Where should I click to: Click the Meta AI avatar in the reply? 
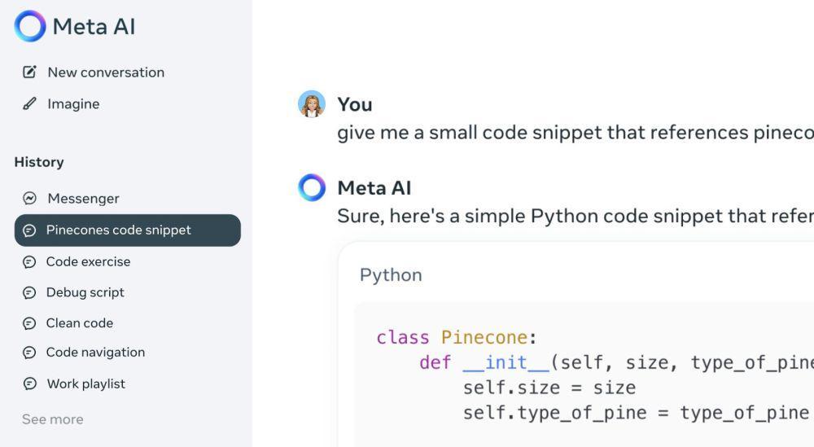312,187
